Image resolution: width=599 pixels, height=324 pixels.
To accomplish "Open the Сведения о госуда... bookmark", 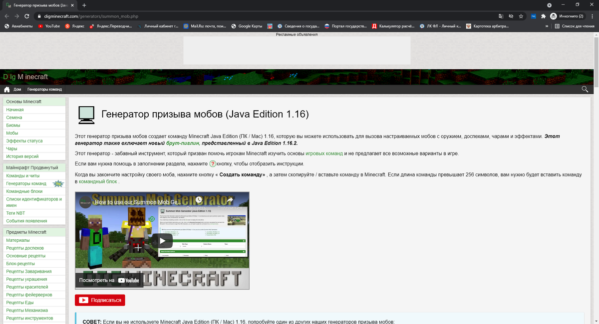I will (299, 26).
